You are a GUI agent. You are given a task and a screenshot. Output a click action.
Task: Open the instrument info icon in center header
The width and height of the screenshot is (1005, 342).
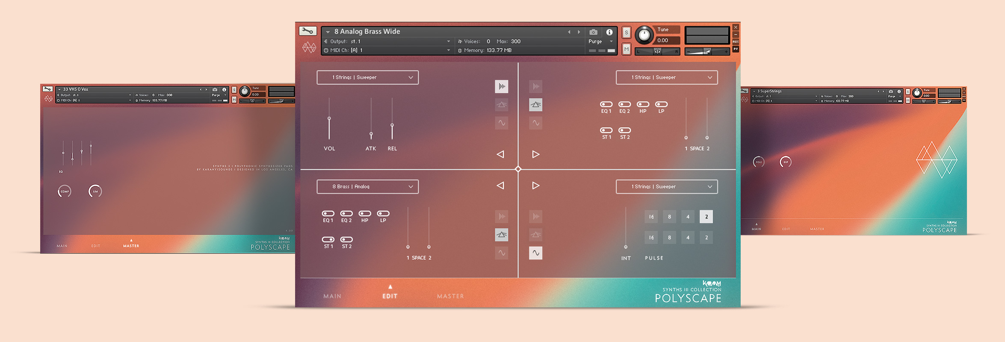609,32
